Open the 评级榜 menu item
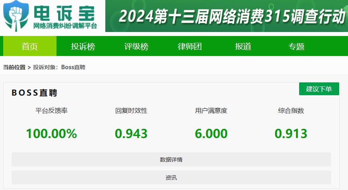 coord(136,46)
